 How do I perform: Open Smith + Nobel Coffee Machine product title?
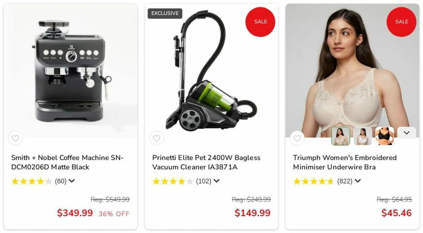[x=67, y=162]
